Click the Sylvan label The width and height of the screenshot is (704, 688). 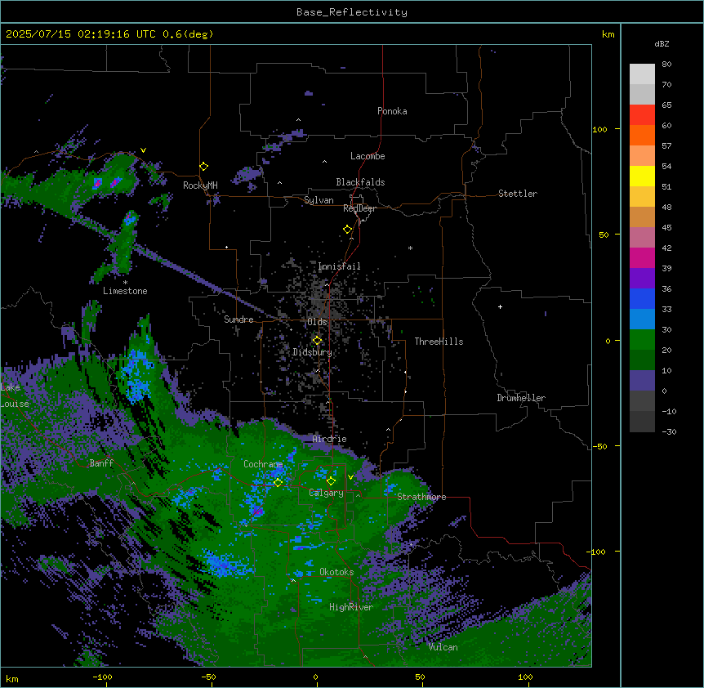[319, 200]
